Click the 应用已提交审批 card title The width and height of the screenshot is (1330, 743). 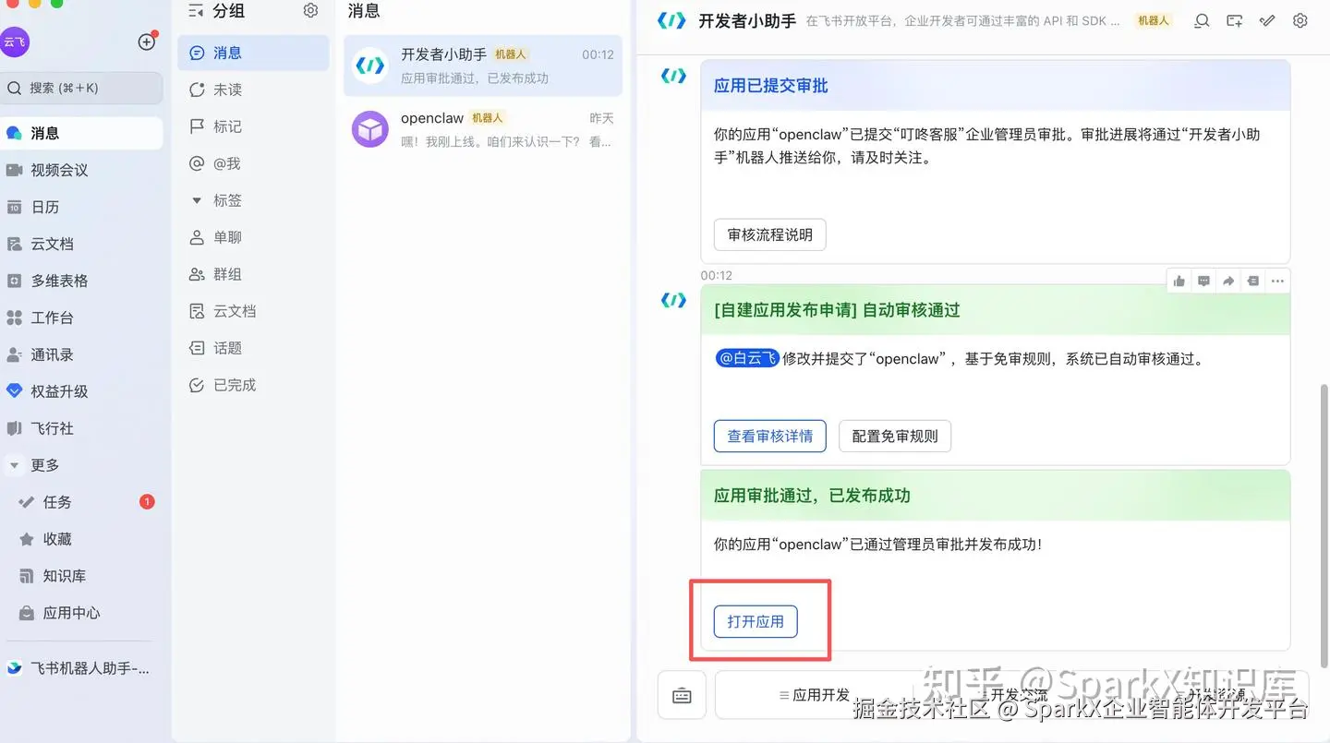click(771, 86)
